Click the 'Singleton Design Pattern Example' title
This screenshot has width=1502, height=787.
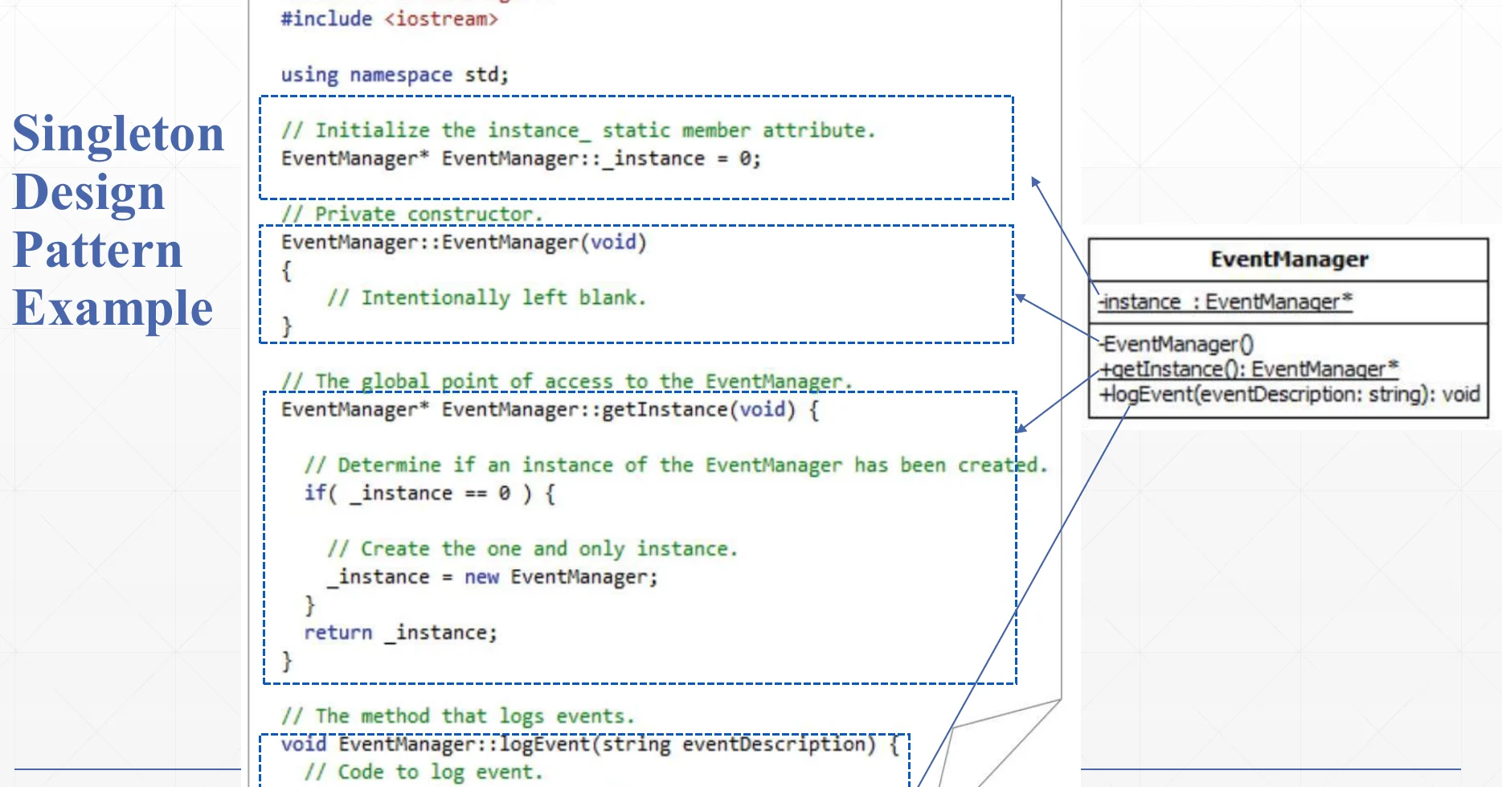coord(118,220)
